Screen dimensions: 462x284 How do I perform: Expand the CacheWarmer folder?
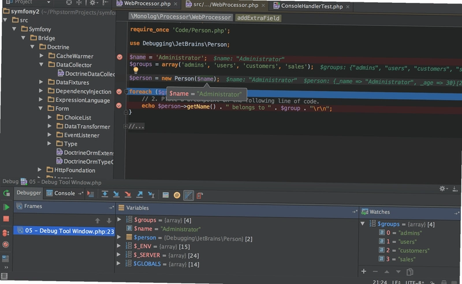click(41, 55)
